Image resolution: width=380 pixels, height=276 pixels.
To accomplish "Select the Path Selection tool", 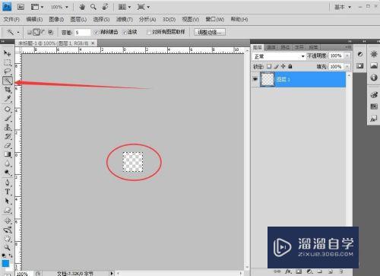I will (7, 201).
